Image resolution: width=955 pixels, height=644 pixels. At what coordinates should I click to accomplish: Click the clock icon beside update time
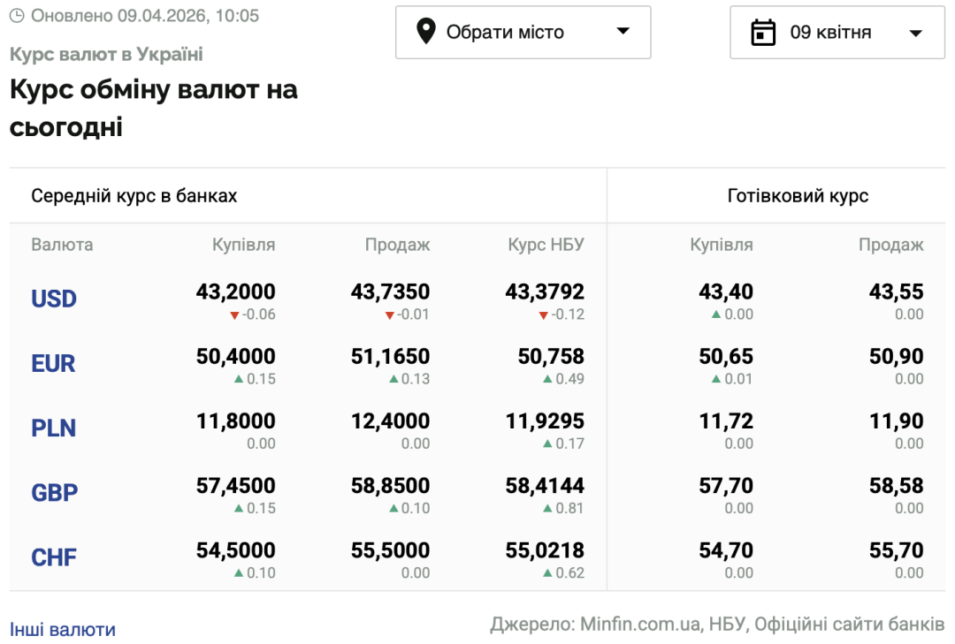18,16
